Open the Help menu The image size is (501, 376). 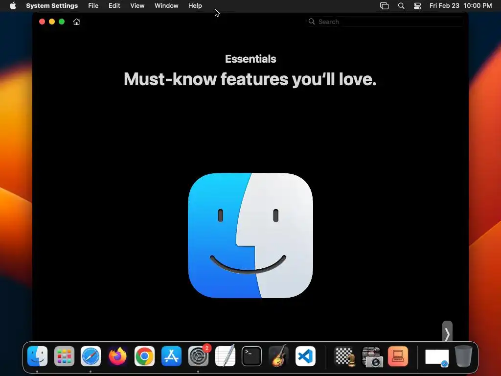[x=195, y=6]
